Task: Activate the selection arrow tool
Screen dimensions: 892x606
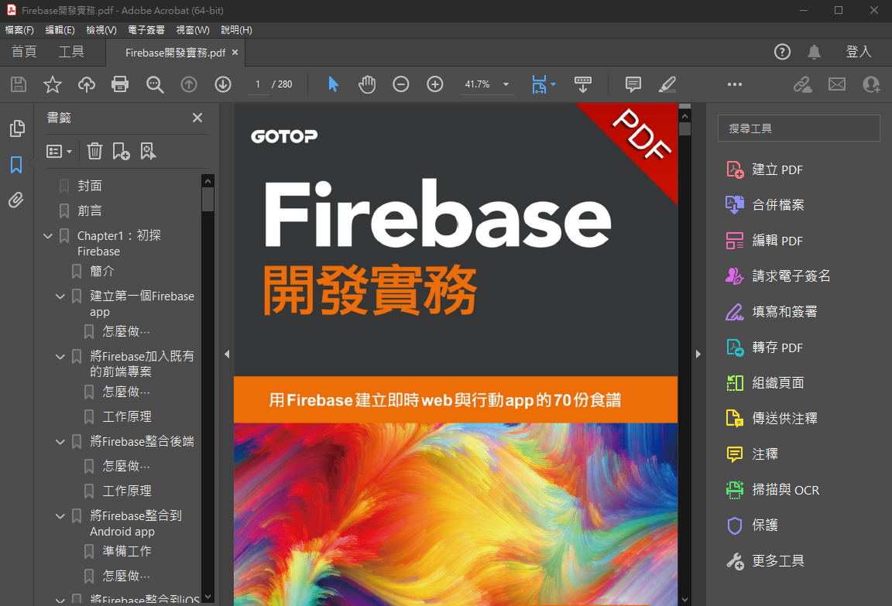Action: point(334,84)
